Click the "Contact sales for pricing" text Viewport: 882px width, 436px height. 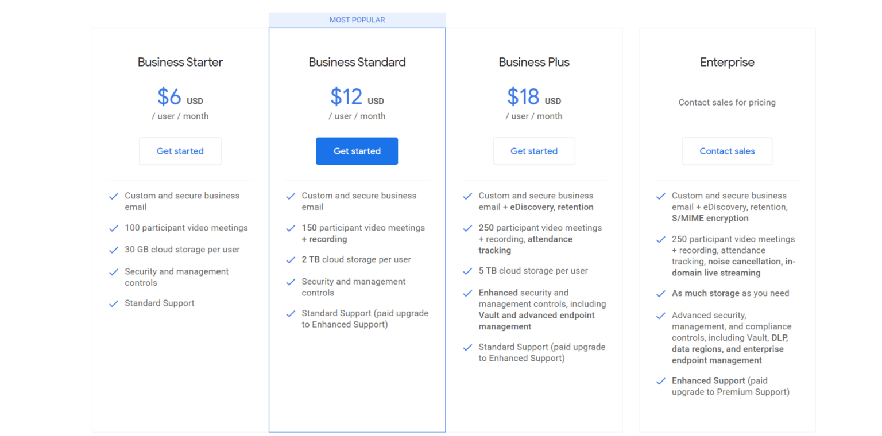click(x=727, y=102)
